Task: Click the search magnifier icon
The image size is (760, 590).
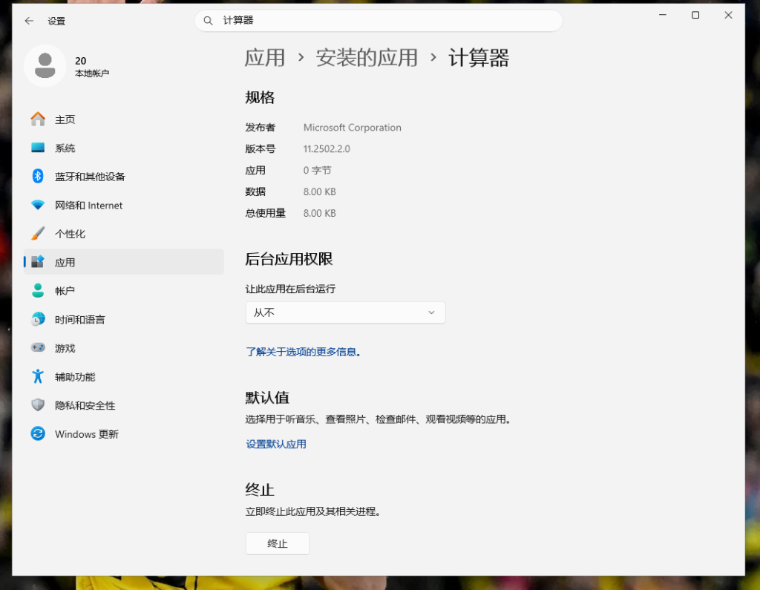Action: (208, 20)
